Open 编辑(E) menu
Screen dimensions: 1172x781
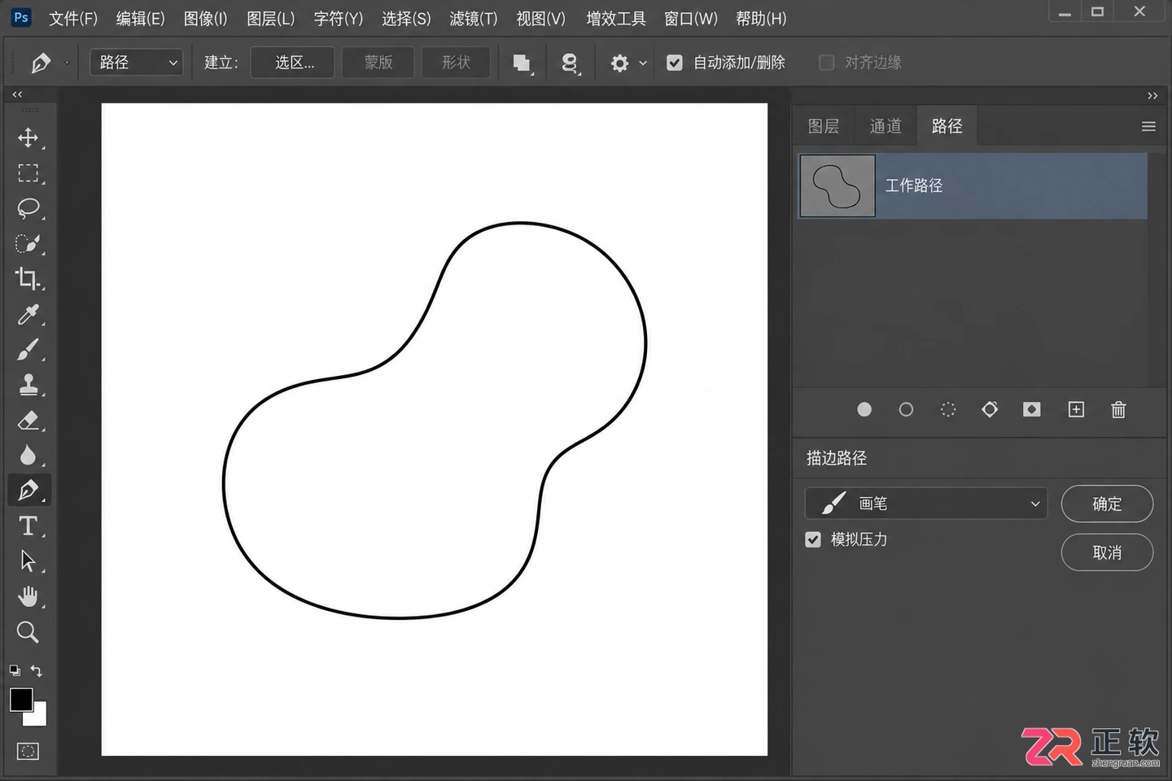pyautogui.click(x=140, y=18)
